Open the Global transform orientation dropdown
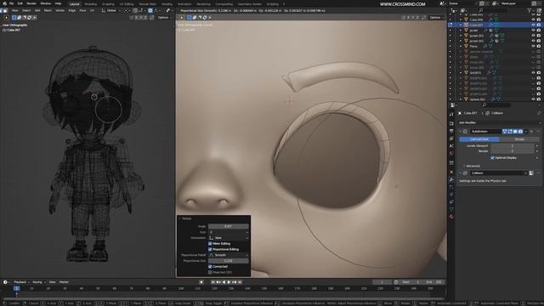Viewport: 544px width, 306px height. (x=110, y=10)
